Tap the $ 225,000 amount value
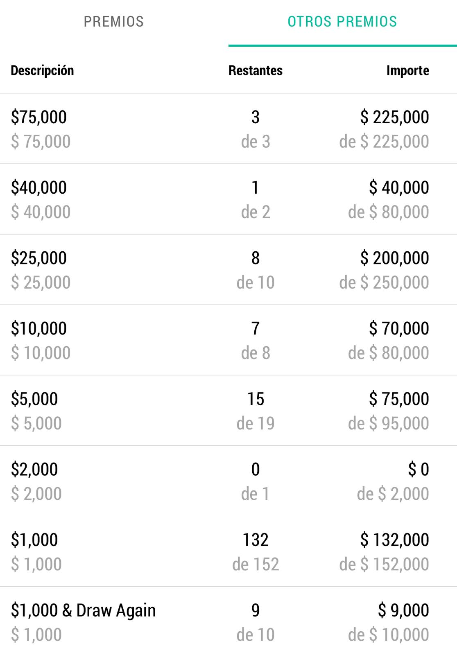457x655 pixels. [395, 117]
